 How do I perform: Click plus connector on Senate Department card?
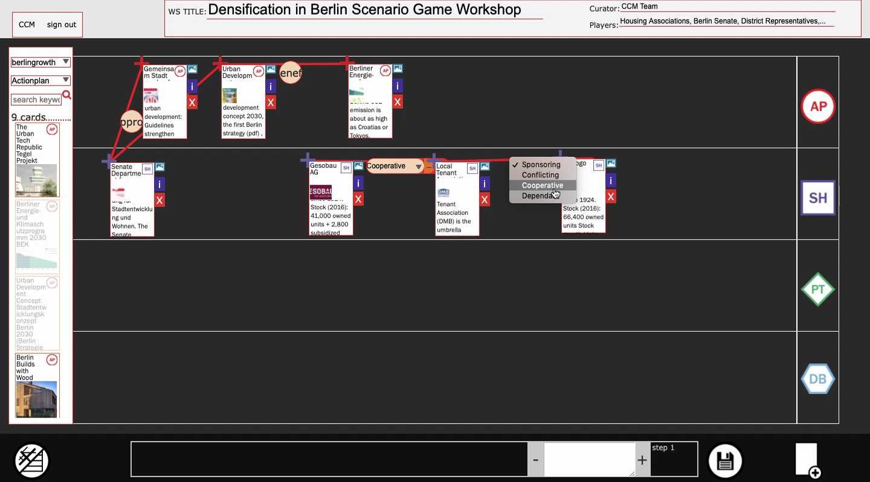click(x=109, y=161)
